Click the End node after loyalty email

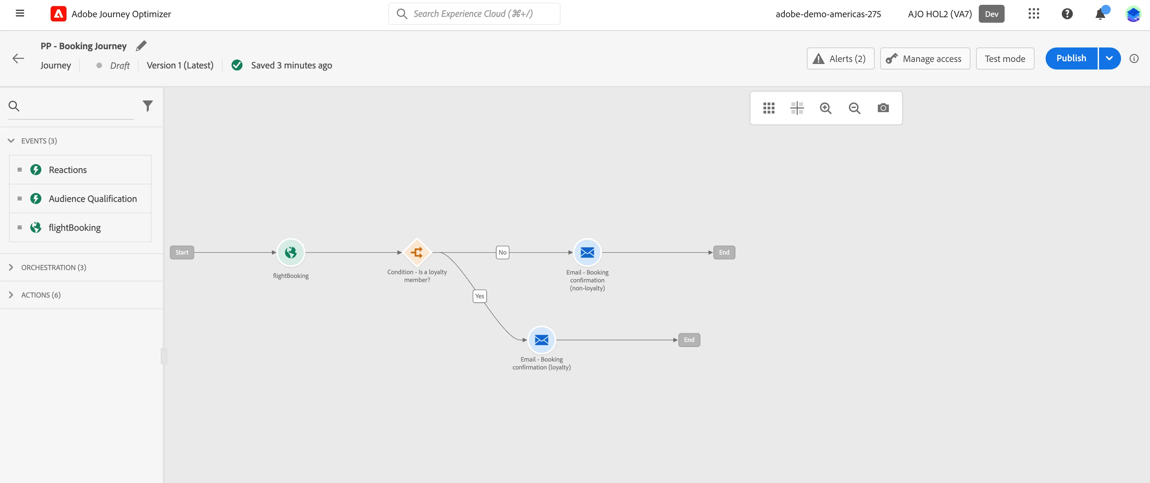point(689,340)
